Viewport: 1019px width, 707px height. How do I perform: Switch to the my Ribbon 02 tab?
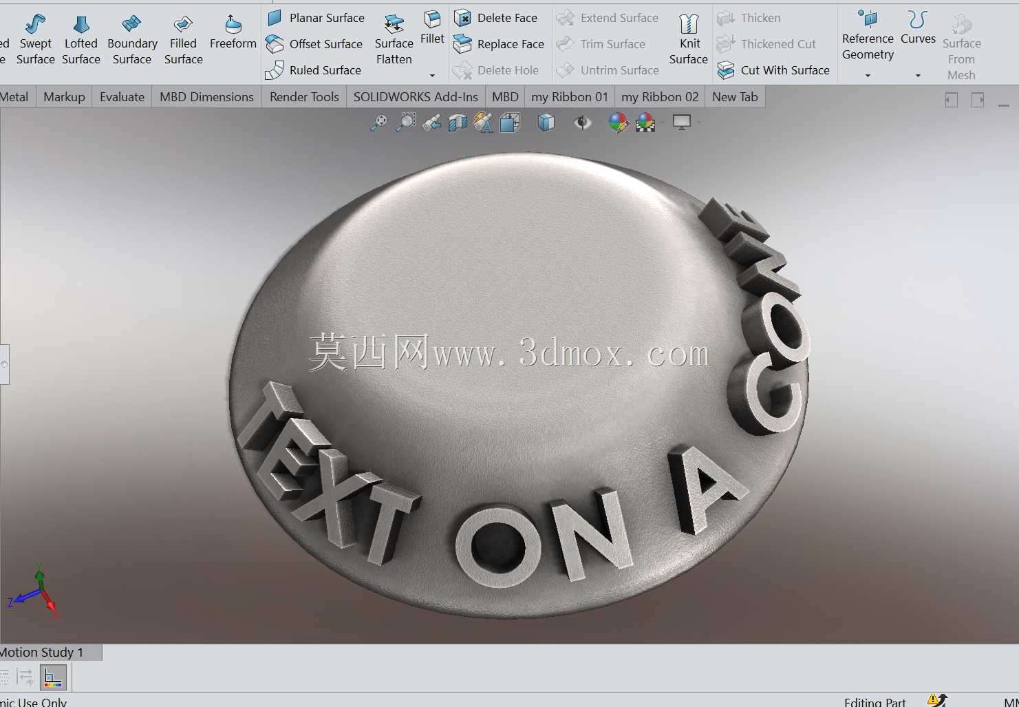660,97
